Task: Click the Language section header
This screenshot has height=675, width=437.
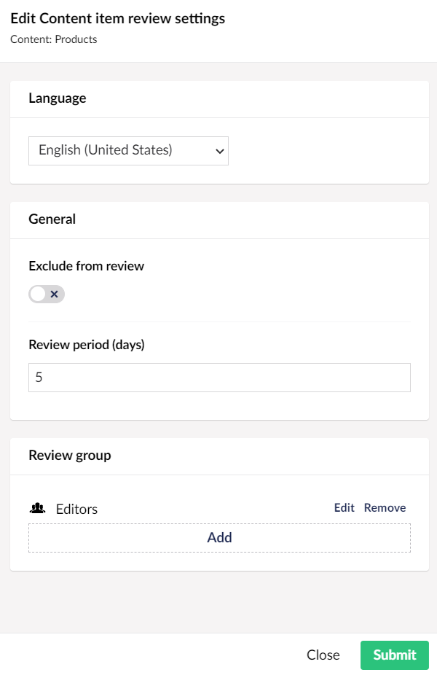Action: pyautogui.click(x=58, y=98)
